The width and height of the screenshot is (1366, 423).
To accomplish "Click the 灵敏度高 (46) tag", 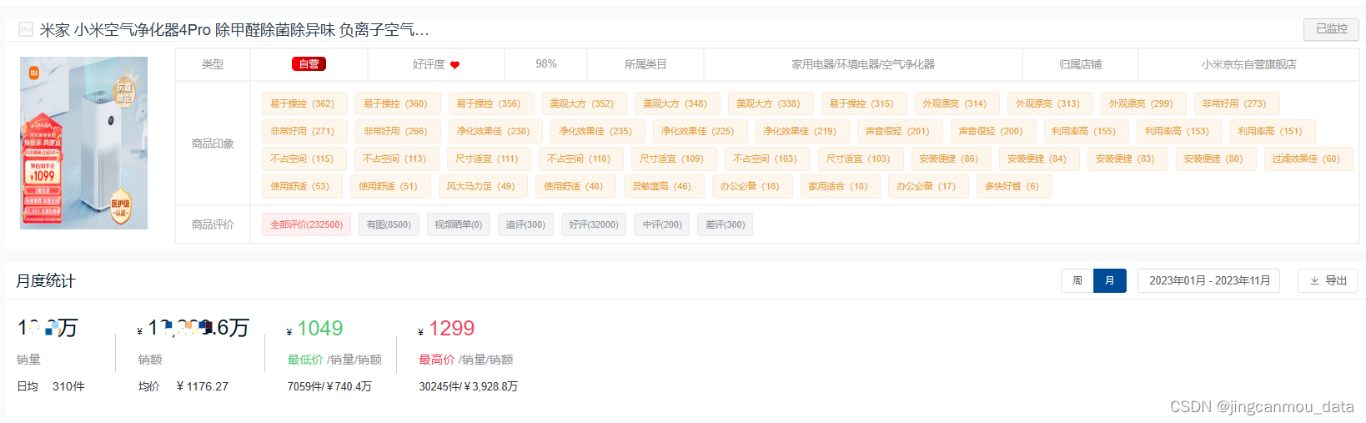I will tap(664, 186).
